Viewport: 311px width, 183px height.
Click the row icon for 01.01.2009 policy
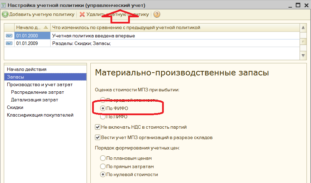point(9,43)
